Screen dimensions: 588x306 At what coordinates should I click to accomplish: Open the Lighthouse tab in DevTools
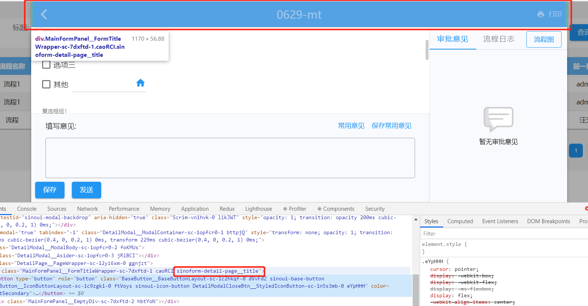click(x=258, y=209)
